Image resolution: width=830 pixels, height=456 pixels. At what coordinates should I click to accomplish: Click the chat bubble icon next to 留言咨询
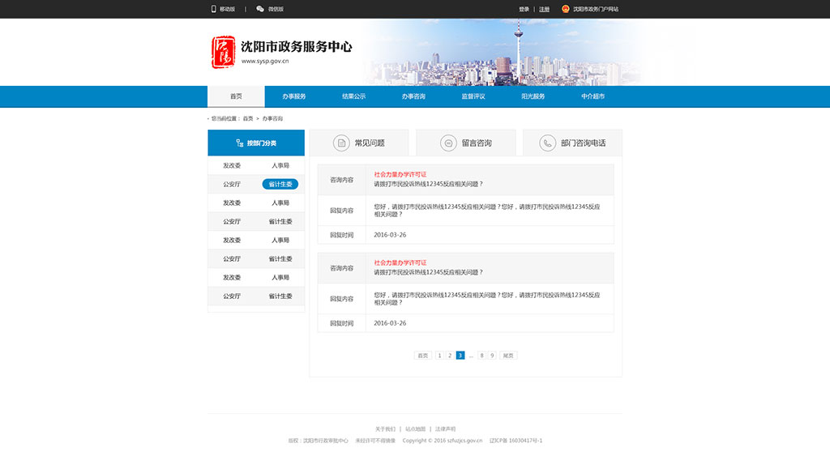click(448, 143)
